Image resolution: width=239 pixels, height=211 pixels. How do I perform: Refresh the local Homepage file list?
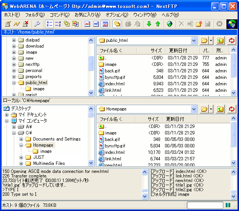click(x=232, y=109)
